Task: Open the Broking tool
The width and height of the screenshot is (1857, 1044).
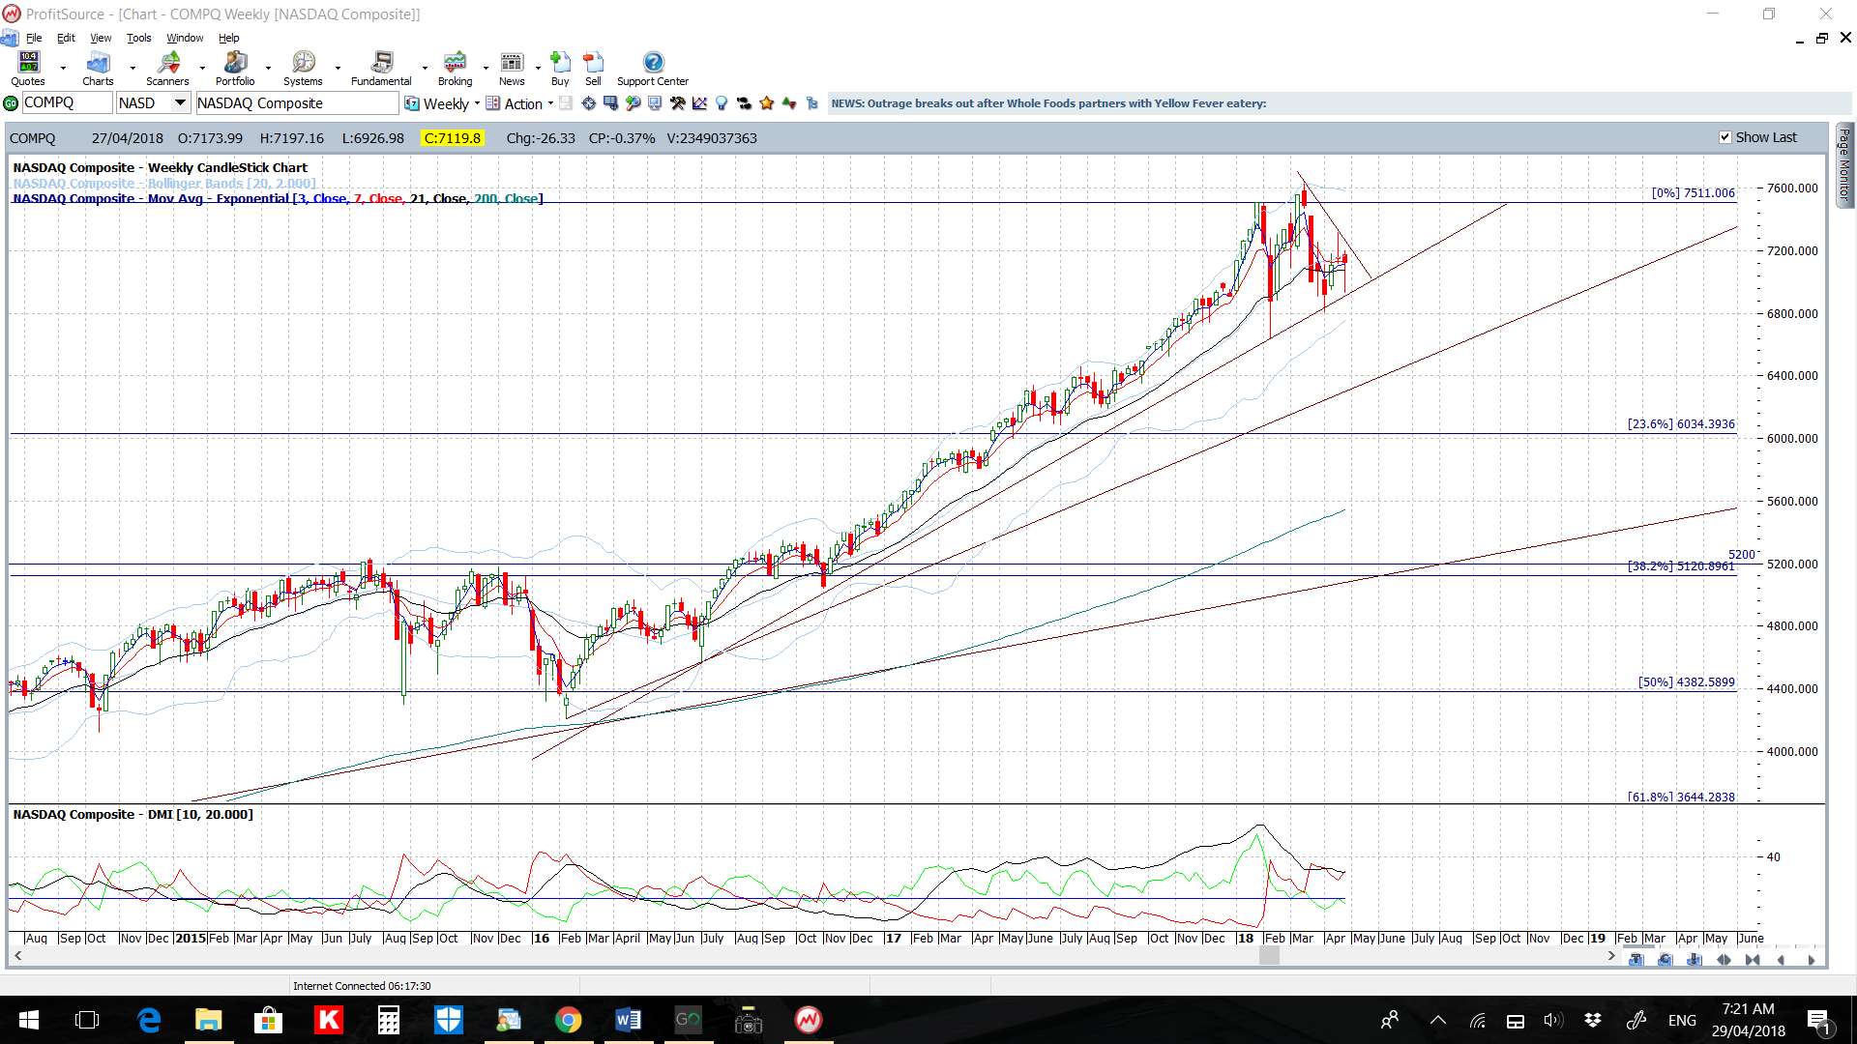Action: [455, 70]
